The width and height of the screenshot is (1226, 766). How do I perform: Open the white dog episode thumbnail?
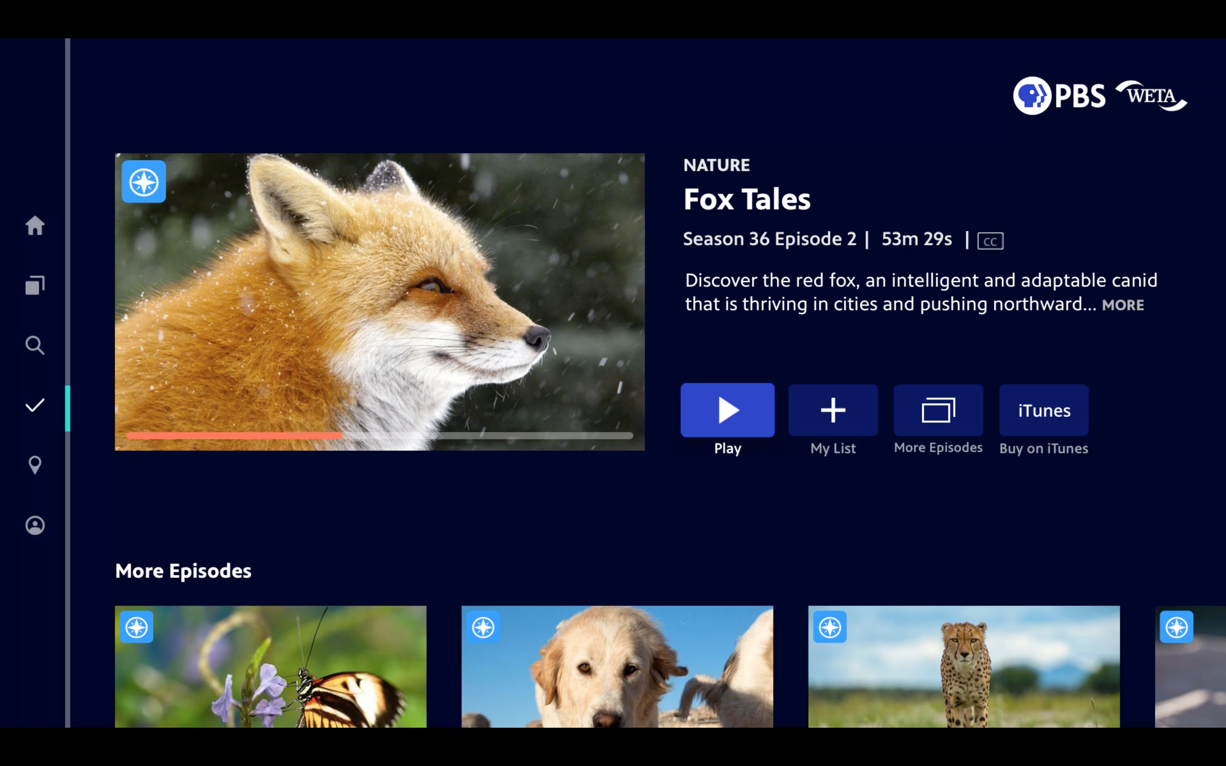[x=617, y=666]
